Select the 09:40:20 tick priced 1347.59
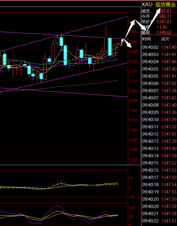This screenshot has width=177, height=226. click(x=159, y=206)
